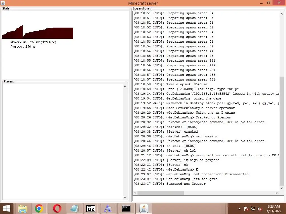Click log horizontal scroll left arrow
This screenshot has width=286, height=214.
point(135,193)
